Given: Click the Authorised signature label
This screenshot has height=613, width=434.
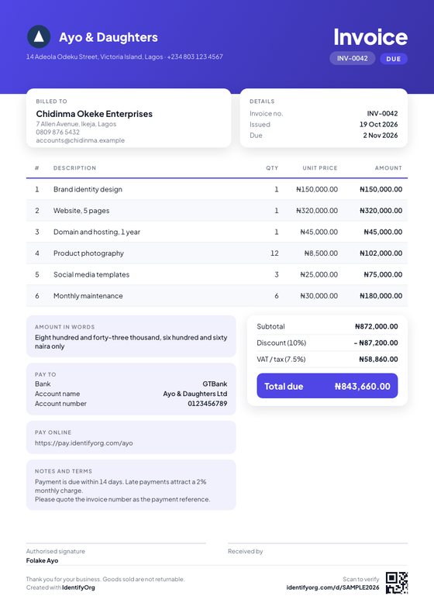Looking at the screenshot, I should pos(56,551).
